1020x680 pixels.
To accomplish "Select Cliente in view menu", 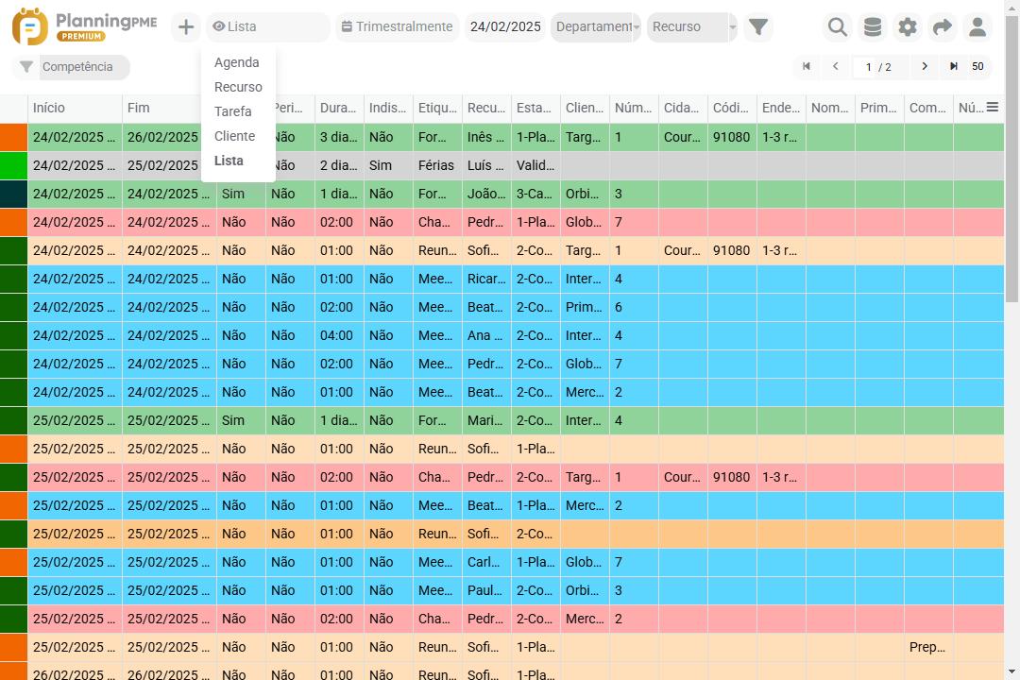I will pyautogui.click(x=235, y=136).
